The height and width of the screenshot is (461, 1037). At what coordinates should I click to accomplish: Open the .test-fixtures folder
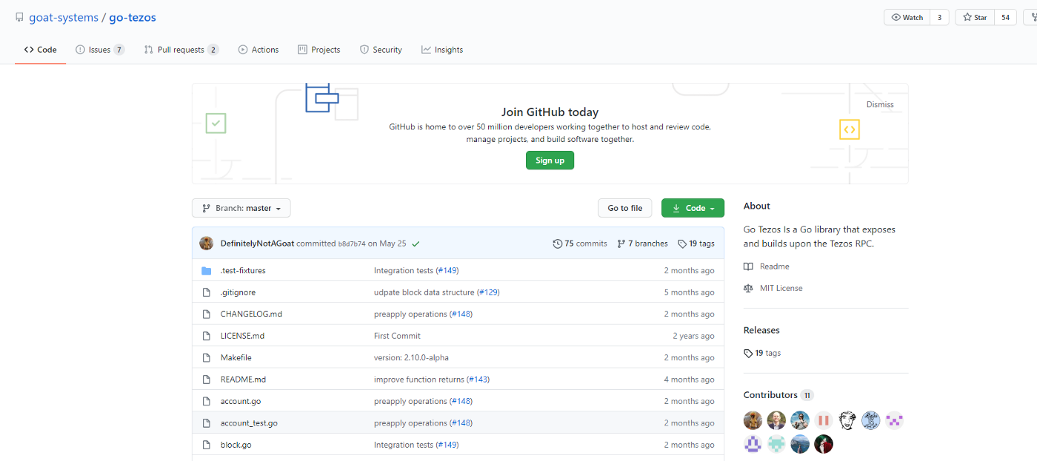pos(243,271)
